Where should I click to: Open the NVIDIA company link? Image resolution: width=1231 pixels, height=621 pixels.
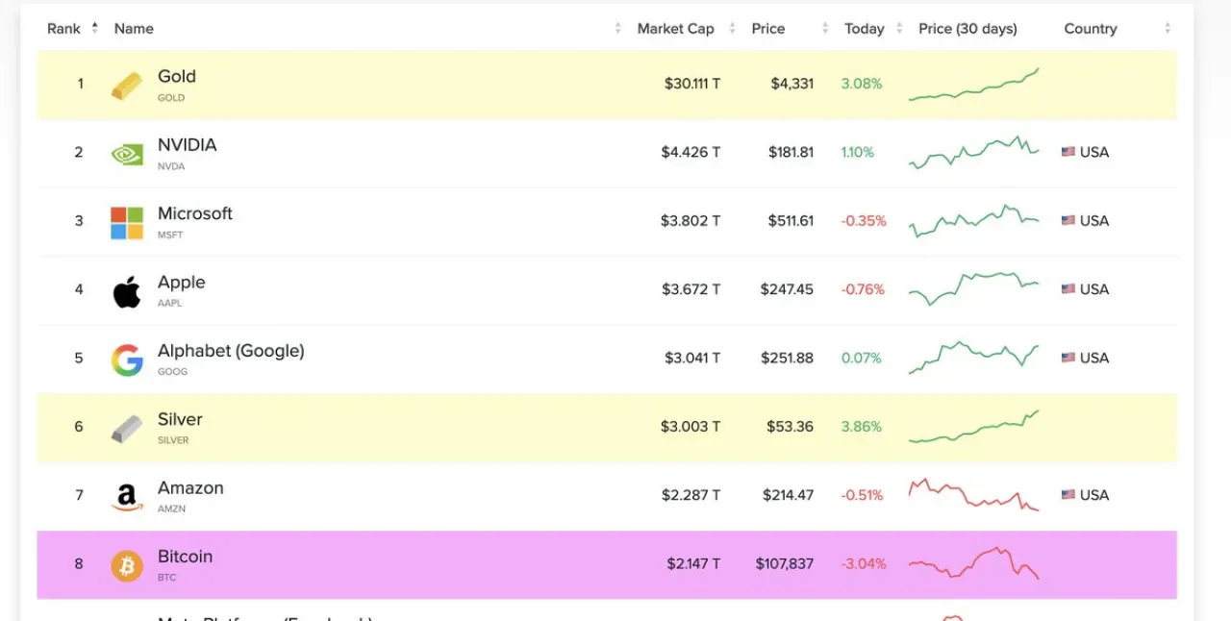187,145
